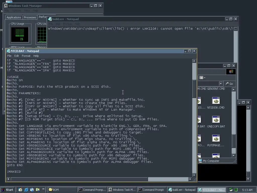Click the network tray icon

tap(231, 190)
